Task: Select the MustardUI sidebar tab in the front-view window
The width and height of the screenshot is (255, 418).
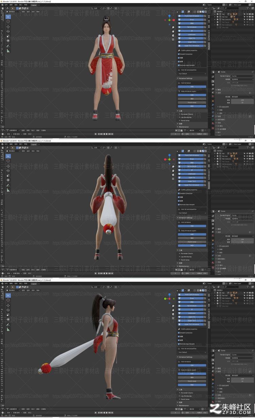Action: [x=209, y=46]
